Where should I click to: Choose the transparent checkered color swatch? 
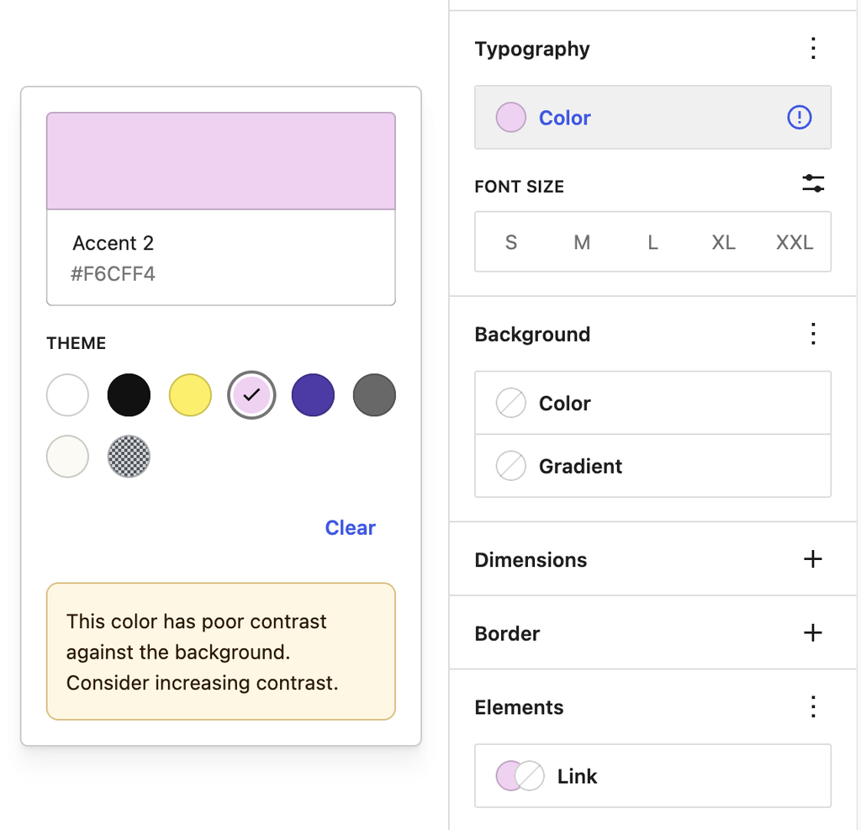(129, 457)
